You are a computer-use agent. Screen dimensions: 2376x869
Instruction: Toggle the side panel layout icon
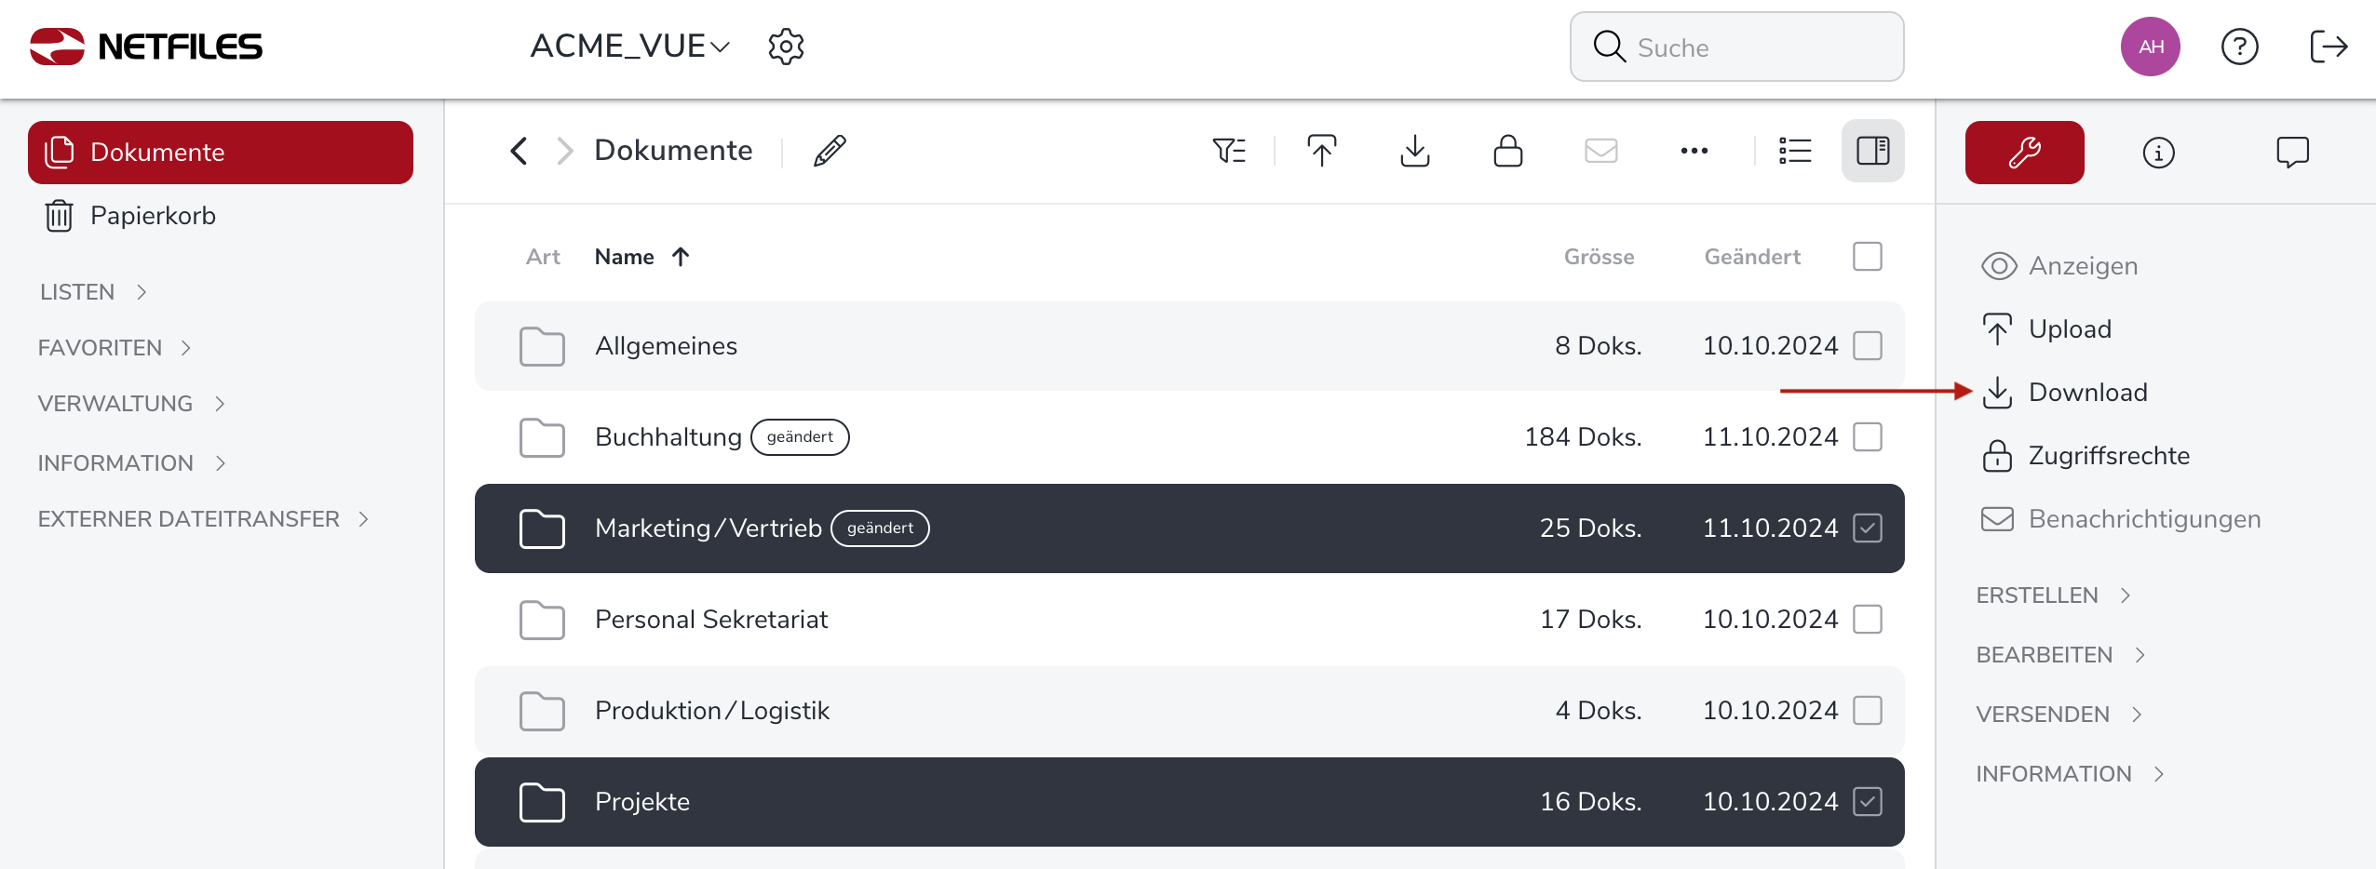tap(1872, 151)
